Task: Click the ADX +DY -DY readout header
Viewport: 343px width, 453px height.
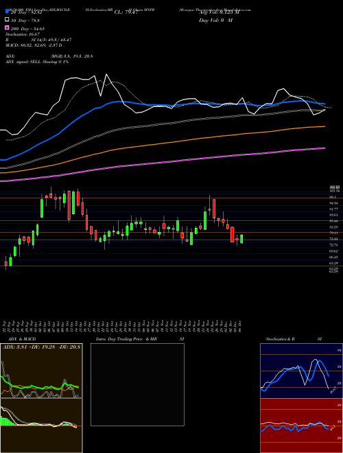Action: [41, 347]
